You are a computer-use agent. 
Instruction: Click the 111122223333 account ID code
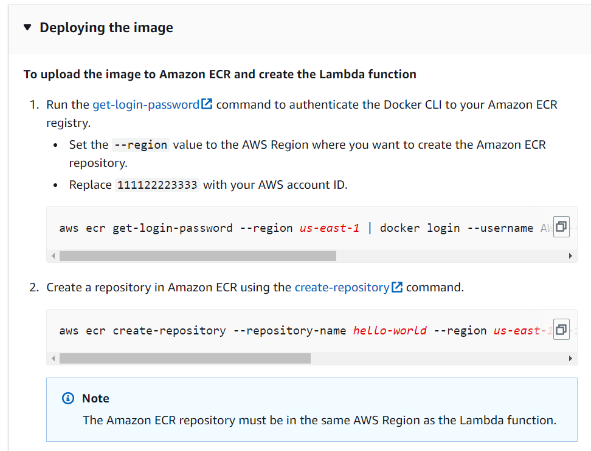tap(157, 185)
